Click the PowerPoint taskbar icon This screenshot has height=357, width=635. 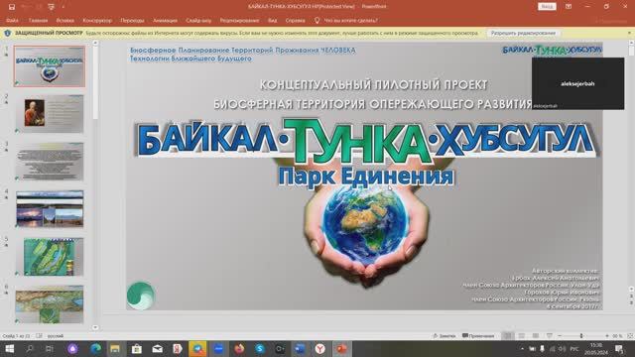coord(341,349)
